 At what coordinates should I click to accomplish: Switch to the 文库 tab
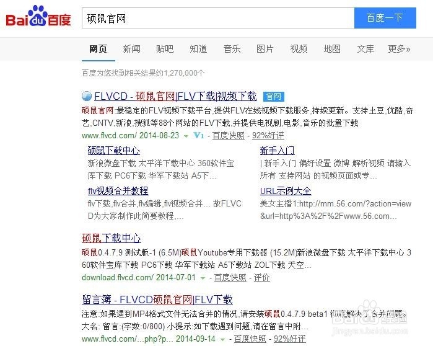365,49
